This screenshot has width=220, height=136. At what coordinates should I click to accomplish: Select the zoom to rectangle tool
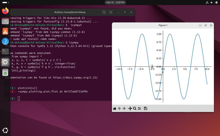[x=135, y=108]
